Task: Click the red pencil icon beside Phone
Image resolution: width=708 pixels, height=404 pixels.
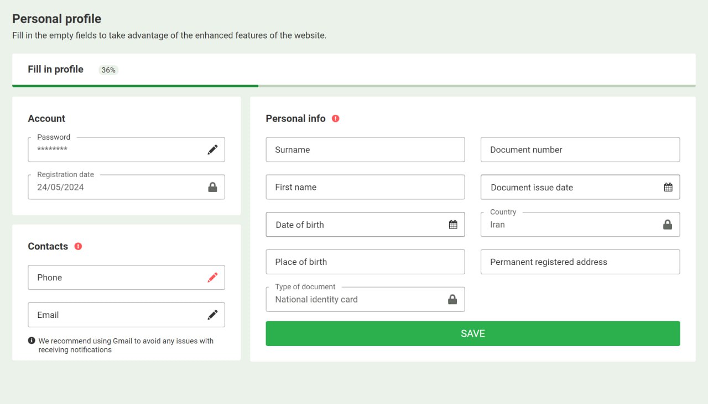Action: [213, 277]
